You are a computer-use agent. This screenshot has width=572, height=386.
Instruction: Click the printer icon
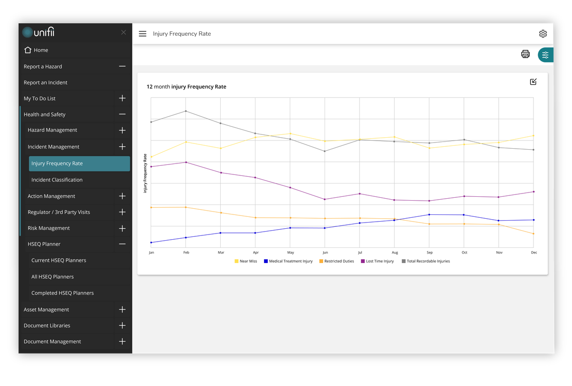(x=525, y=54)
